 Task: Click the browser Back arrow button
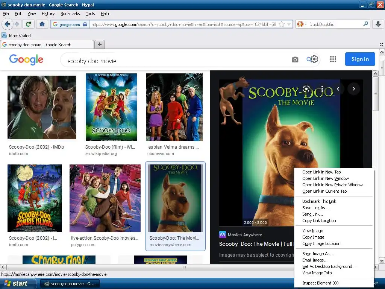(x=8, y=24)
